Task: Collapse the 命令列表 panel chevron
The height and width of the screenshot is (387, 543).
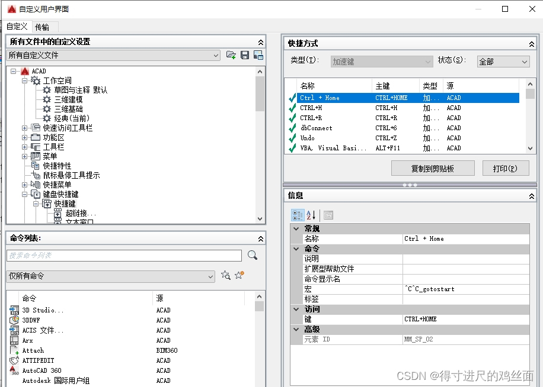Action: pos(261,238)
